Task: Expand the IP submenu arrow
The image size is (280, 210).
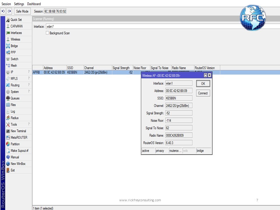Action: point(29,72)
